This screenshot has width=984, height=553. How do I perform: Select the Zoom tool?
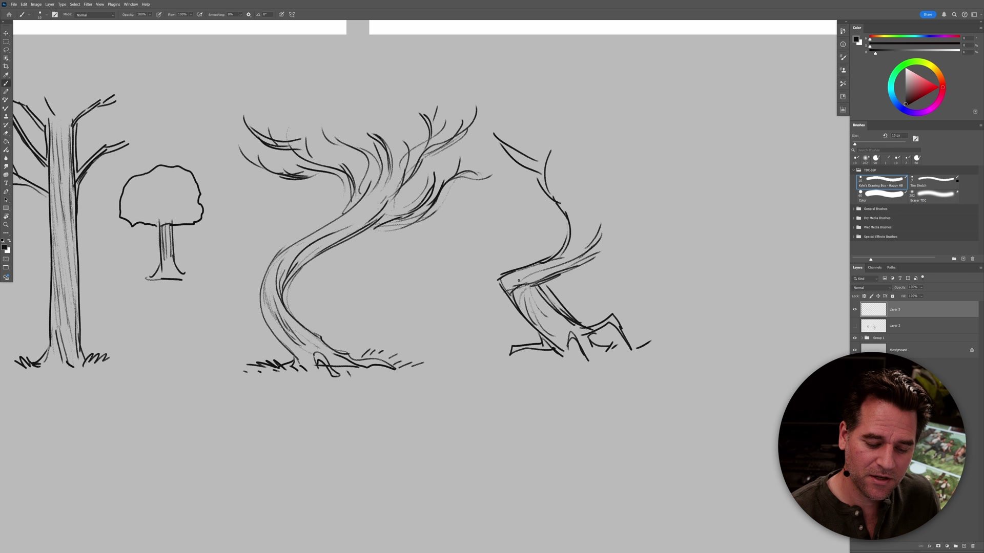pos(6,225)
